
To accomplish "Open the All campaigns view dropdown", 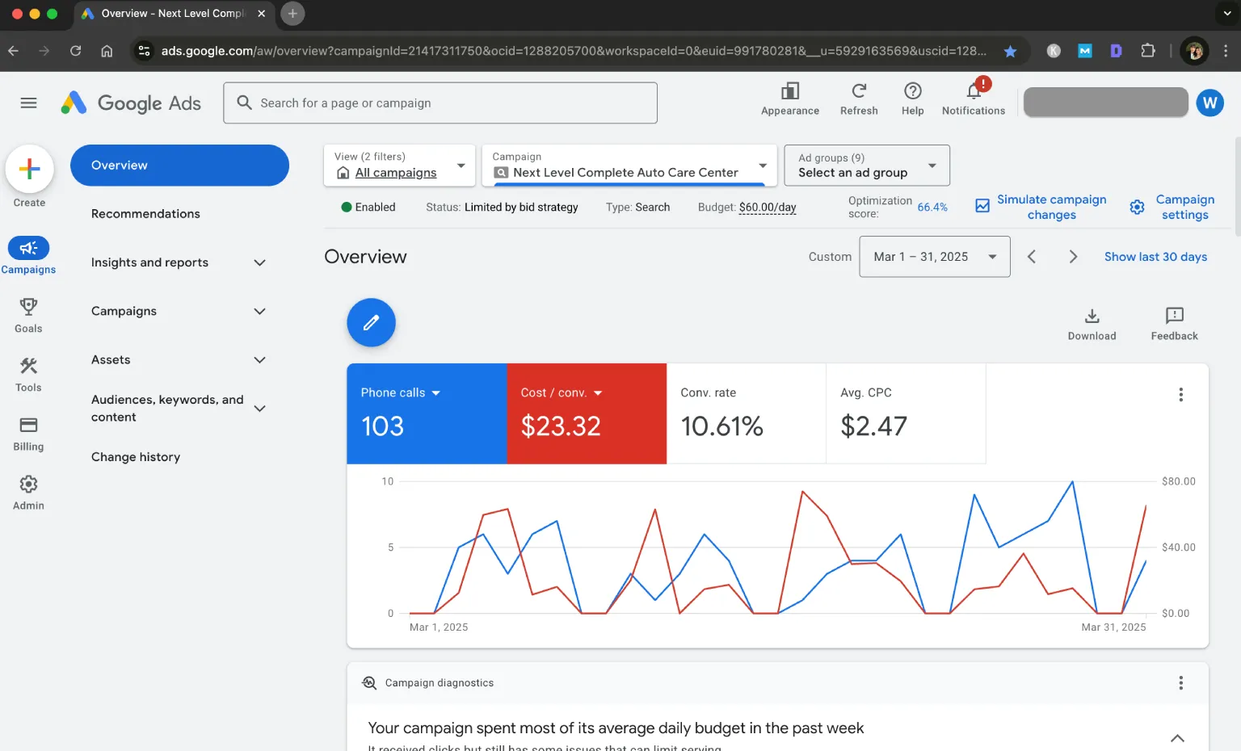I will coord(399,165).
